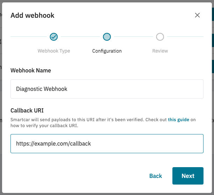Focus the Webhook Name input field
Screen dimensions: 214x195
pos(107,89)
